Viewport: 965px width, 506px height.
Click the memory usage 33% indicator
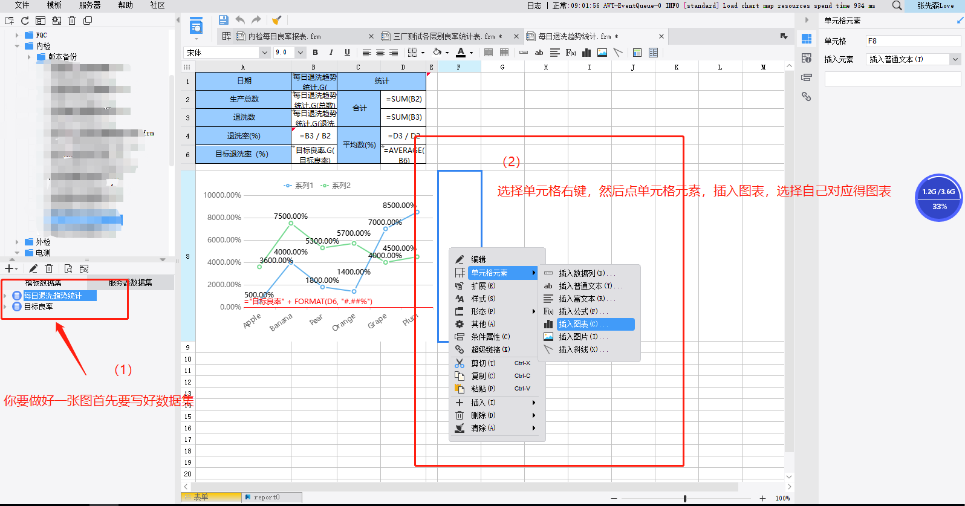(940, 198)
